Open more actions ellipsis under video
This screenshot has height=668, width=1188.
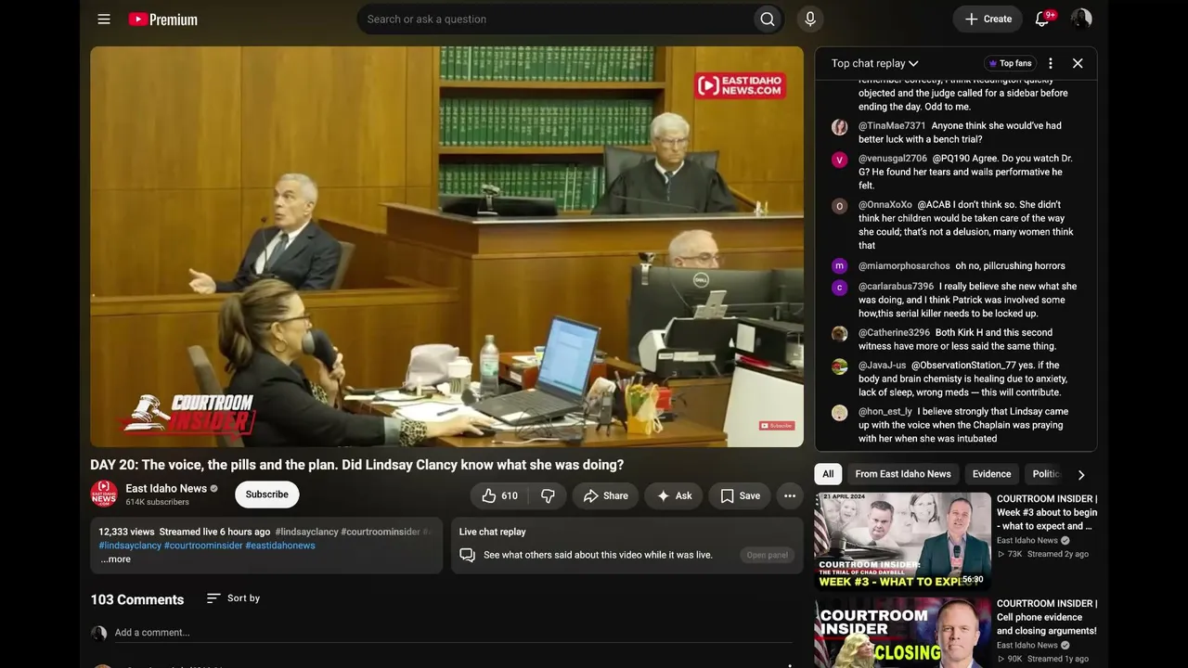790,495
